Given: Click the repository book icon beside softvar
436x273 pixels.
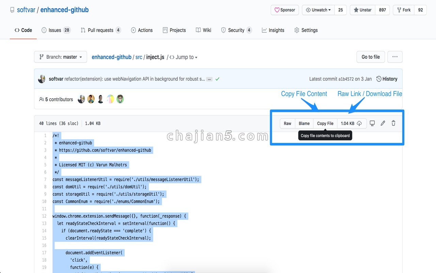Looking at the screenshot, I should [12, 10].
